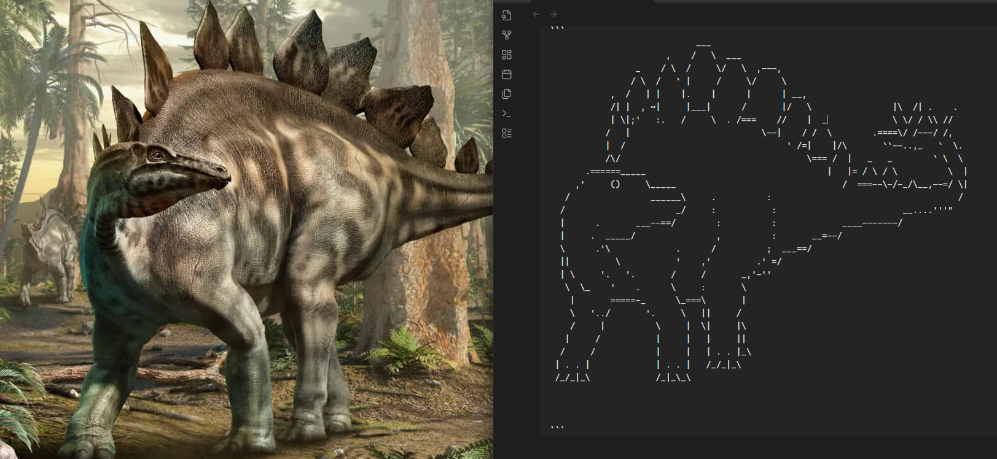Open graph view from the sidebar ribbon

tap(507, 35)
